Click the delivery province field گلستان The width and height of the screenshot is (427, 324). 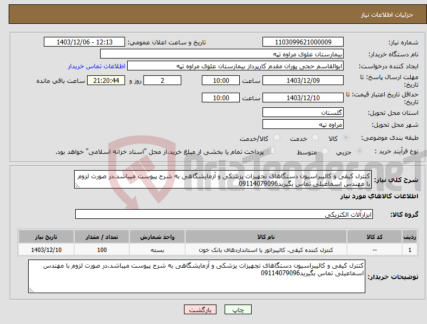(303, 112)
